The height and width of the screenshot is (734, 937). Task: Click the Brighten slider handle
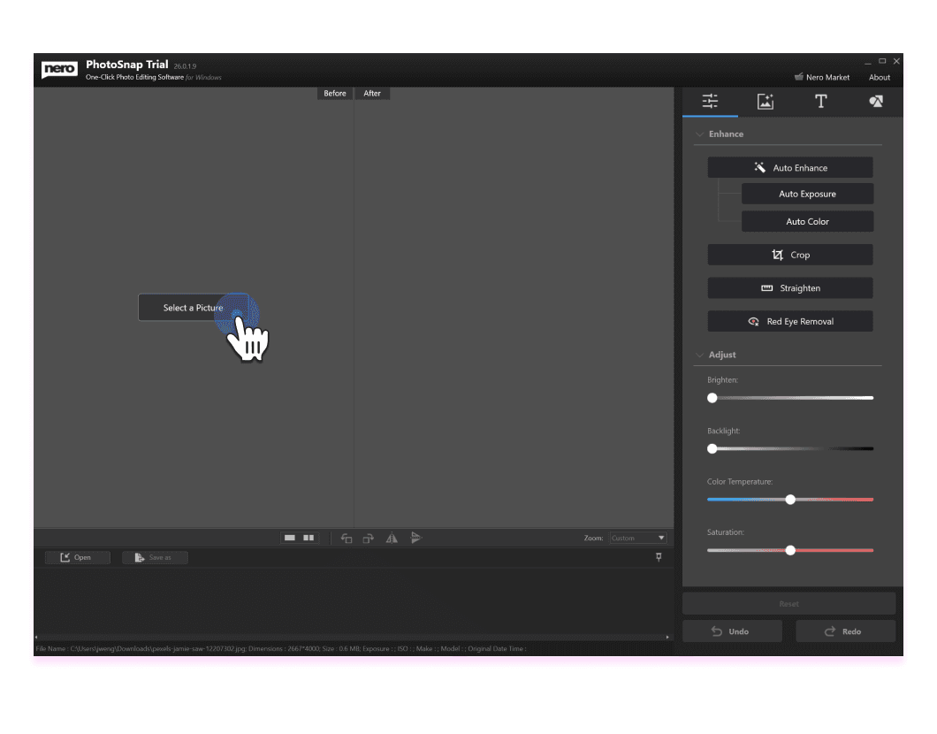pos(712,398)
